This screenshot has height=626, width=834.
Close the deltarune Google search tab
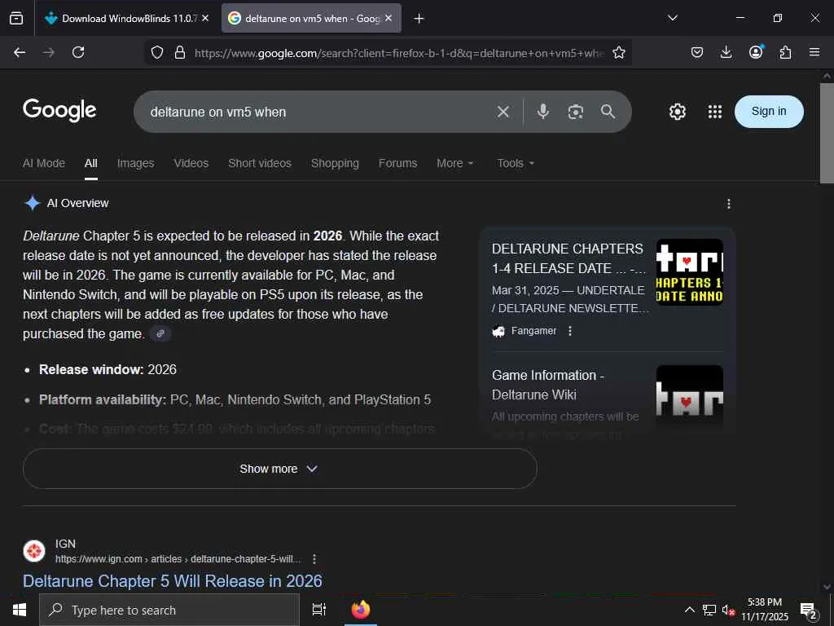388,18
